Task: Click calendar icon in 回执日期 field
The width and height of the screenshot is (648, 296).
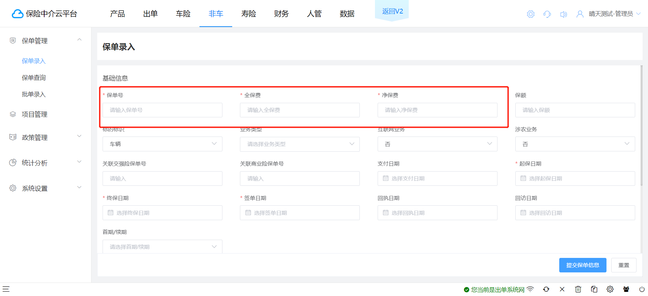Action: click(385, 213)
